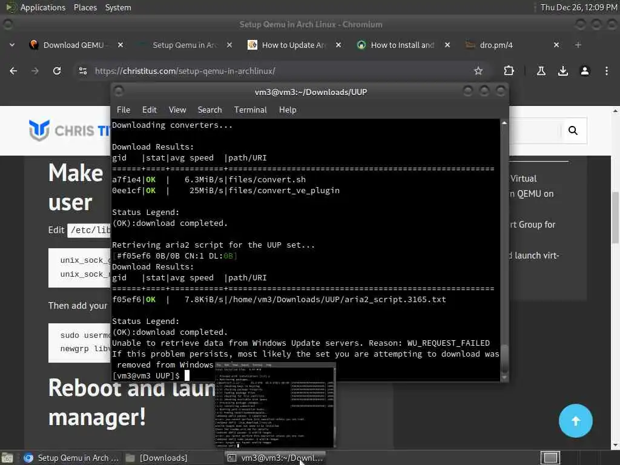Click the terminal scrollbar up arrow
Screen dimensions: 620x465
[x=504, y=124]
